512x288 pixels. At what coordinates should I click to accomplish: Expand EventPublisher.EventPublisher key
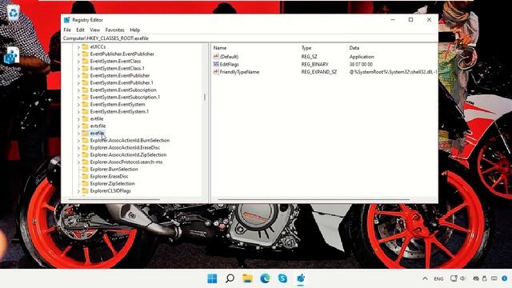click(x=78, y=54)
